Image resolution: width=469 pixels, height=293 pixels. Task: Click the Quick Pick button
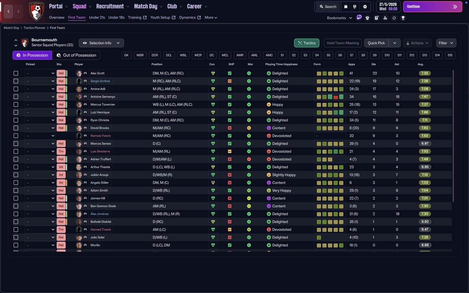pyautogui.click(x=376, y=43)
